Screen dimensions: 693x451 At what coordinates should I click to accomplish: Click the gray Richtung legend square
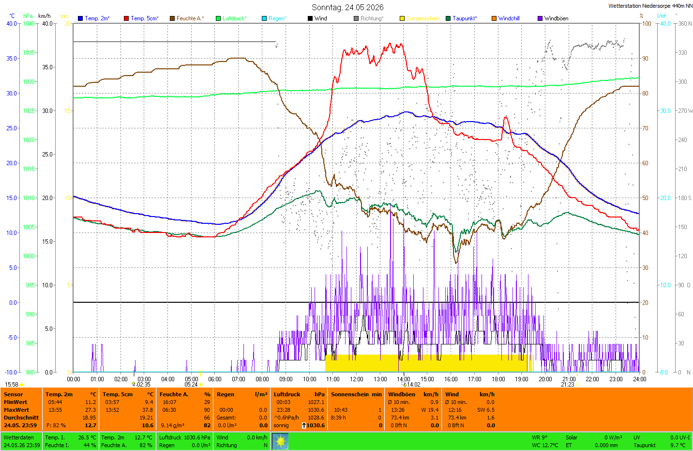pos(356,18)
